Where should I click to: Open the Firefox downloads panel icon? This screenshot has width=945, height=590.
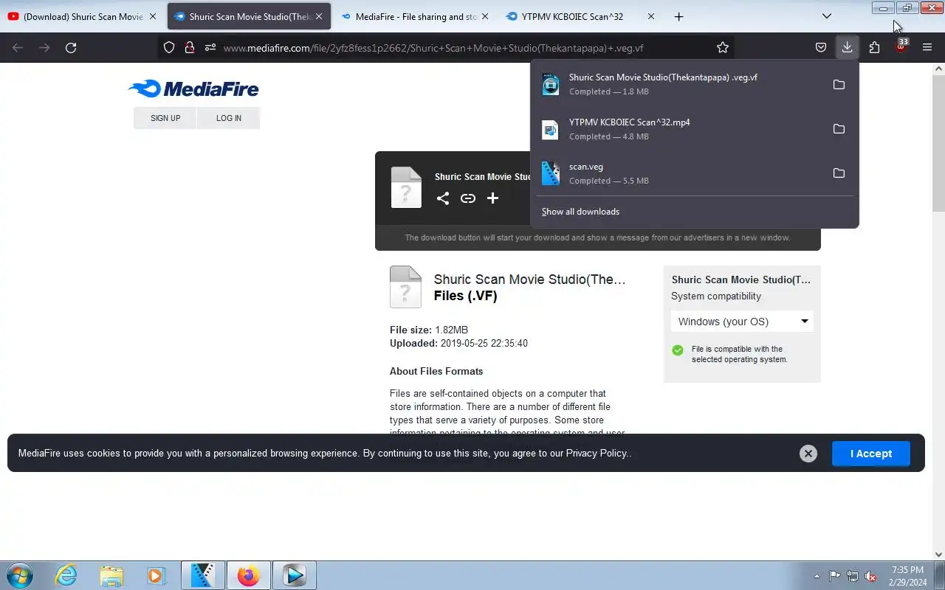click(x=847, y=48)
